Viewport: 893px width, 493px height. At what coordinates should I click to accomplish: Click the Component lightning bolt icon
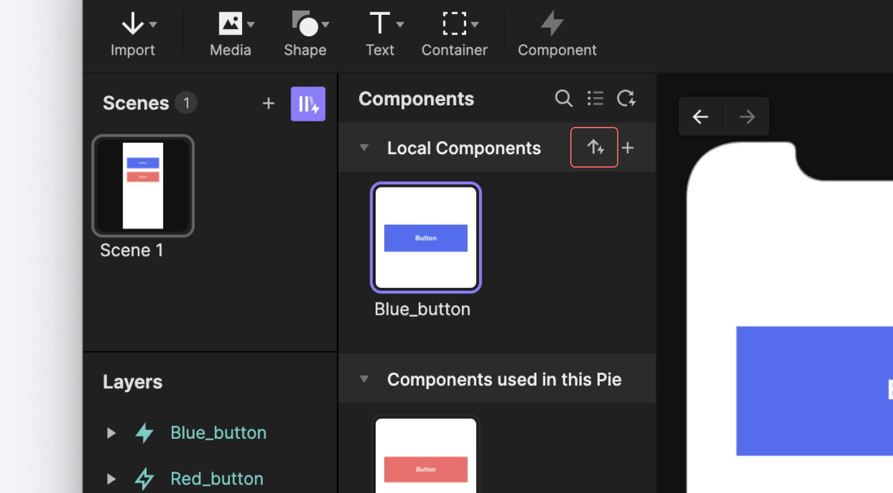point(552,25)
